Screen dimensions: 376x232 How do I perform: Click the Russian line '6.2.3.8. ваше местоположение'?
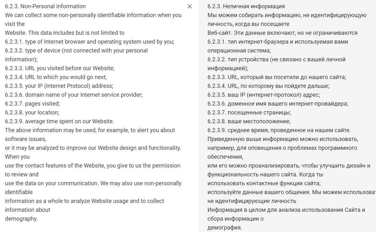pyautogui.click(x=249, y=121)
